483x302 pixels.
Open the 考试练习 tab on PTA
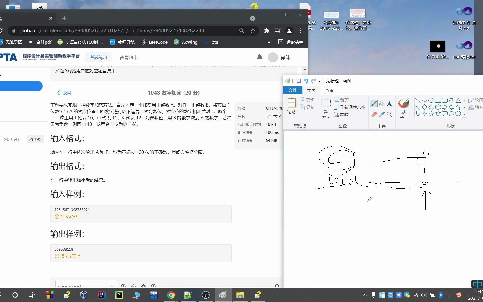click(x=98, y=57)
